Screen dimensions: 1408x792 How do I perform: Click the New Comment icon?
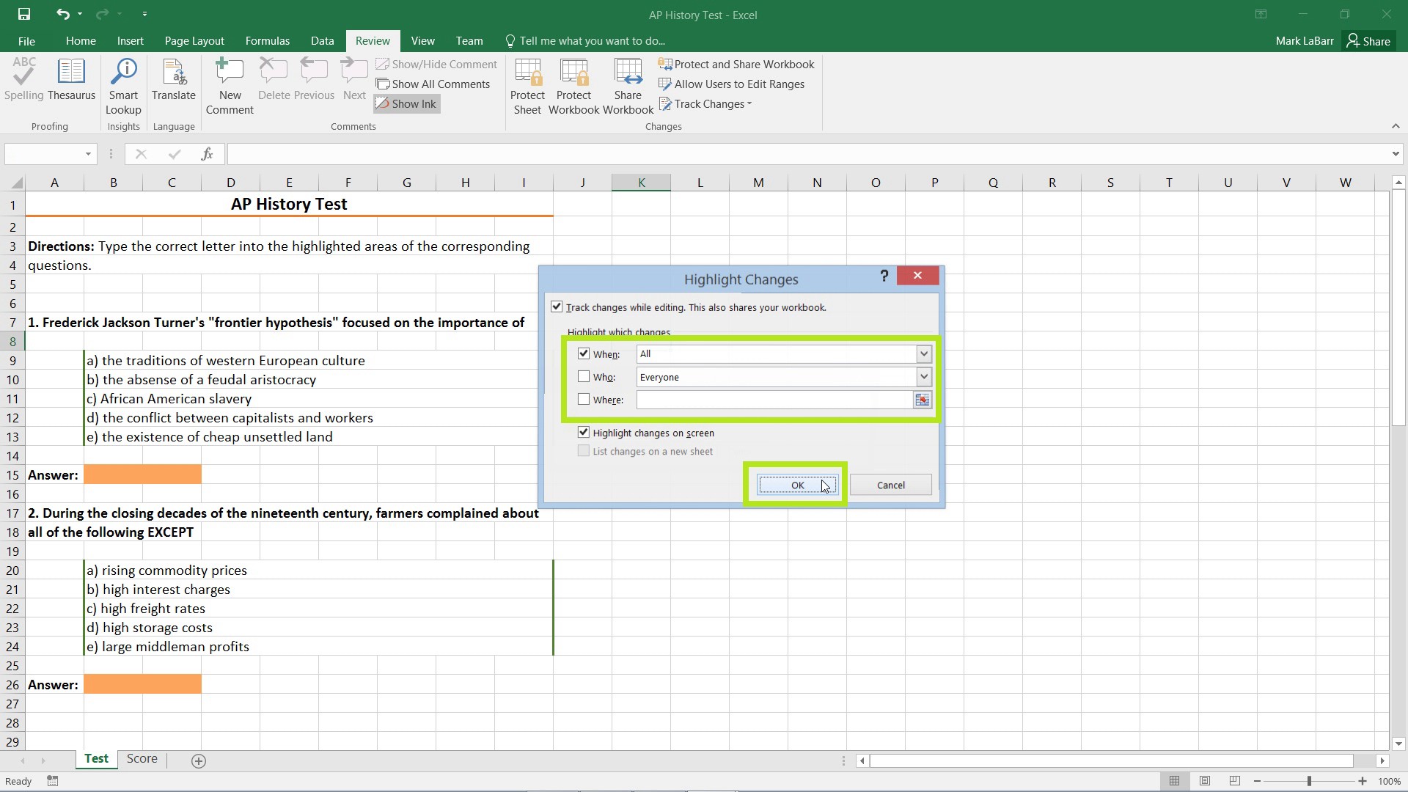point(230,85)
